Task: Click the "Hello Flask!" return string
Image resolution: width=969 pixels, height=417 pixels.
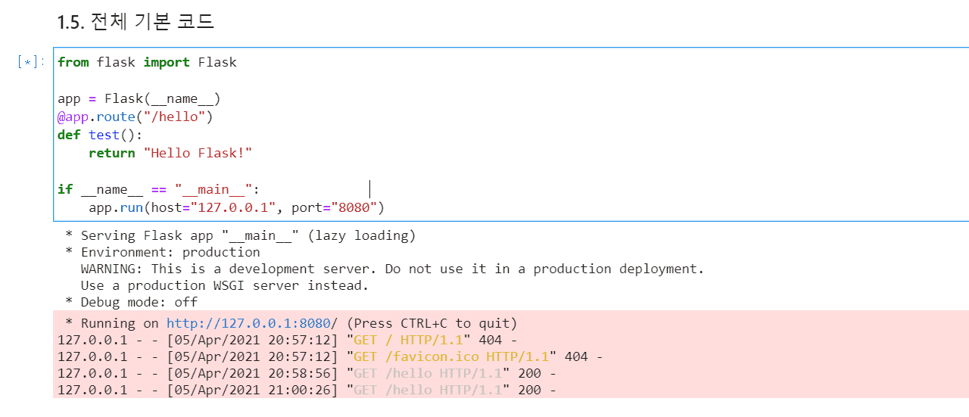Action: [x=197, y=153]
